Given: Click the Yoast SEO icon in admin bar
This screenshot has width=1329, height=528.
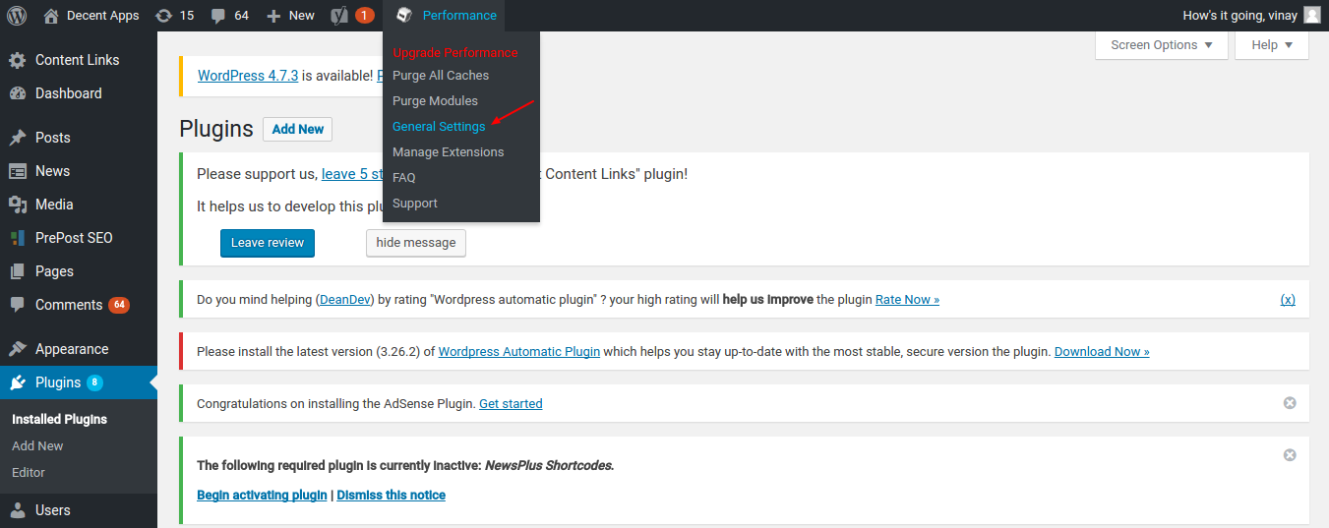Looking at the screenshot, I should pyautogui.click(x=339, y=16).
